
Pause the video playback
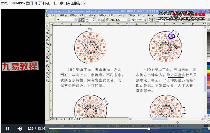coord(7,129)
